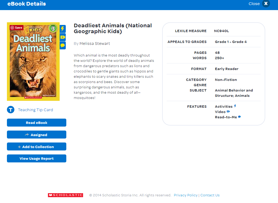
Task: Open the View Usage Report button
Action: (x=36, y=158)
